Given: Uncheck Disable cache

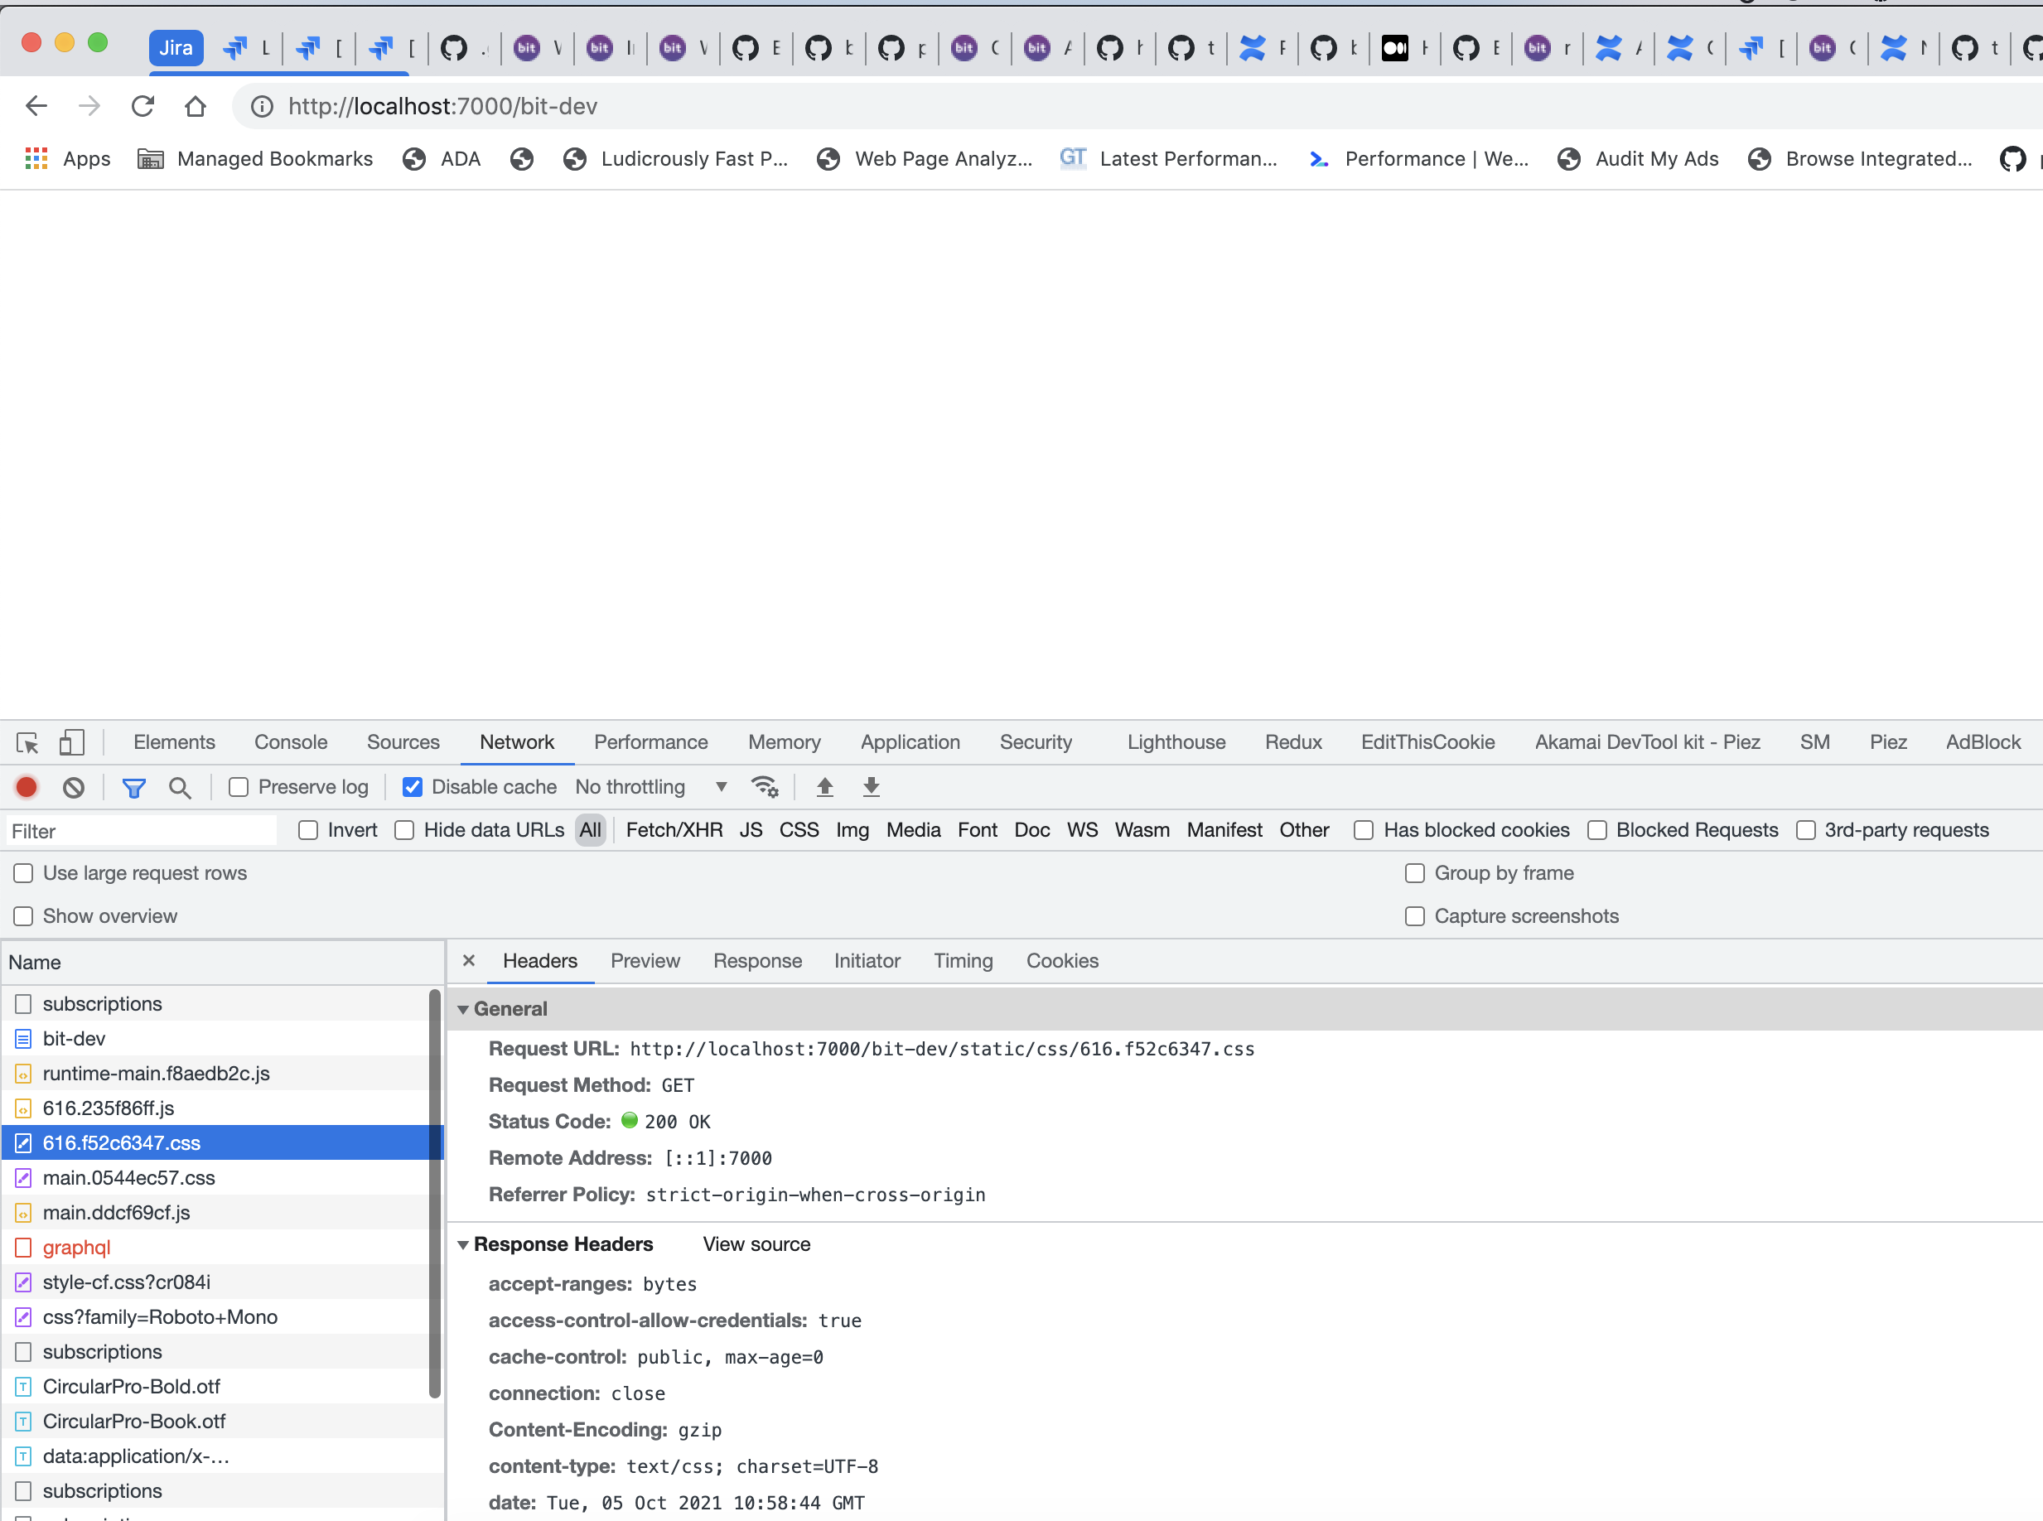Looking at the screenshot, I should coord(413,787).
